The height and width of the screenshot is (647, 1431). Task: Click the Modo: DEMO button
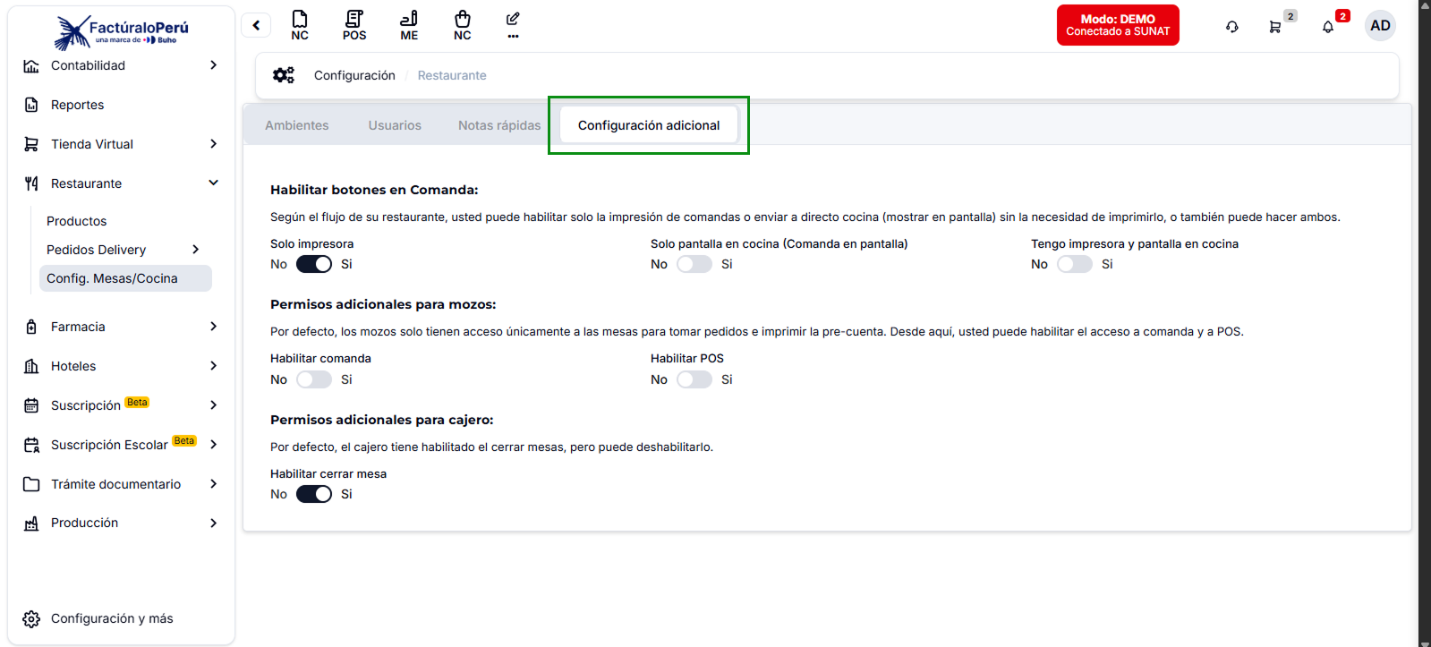tap(1118, 25)
